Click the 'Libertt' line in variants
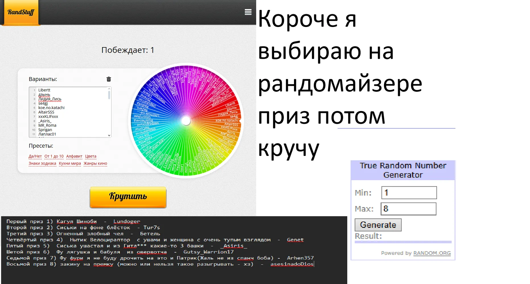The height and width of the screenshot is (284, 530). click(x=44, y=90)
